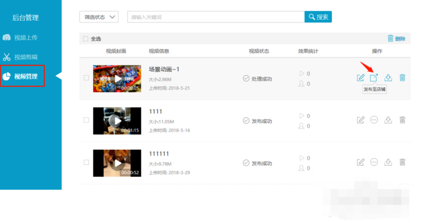Click the keyword search input field

216,17
